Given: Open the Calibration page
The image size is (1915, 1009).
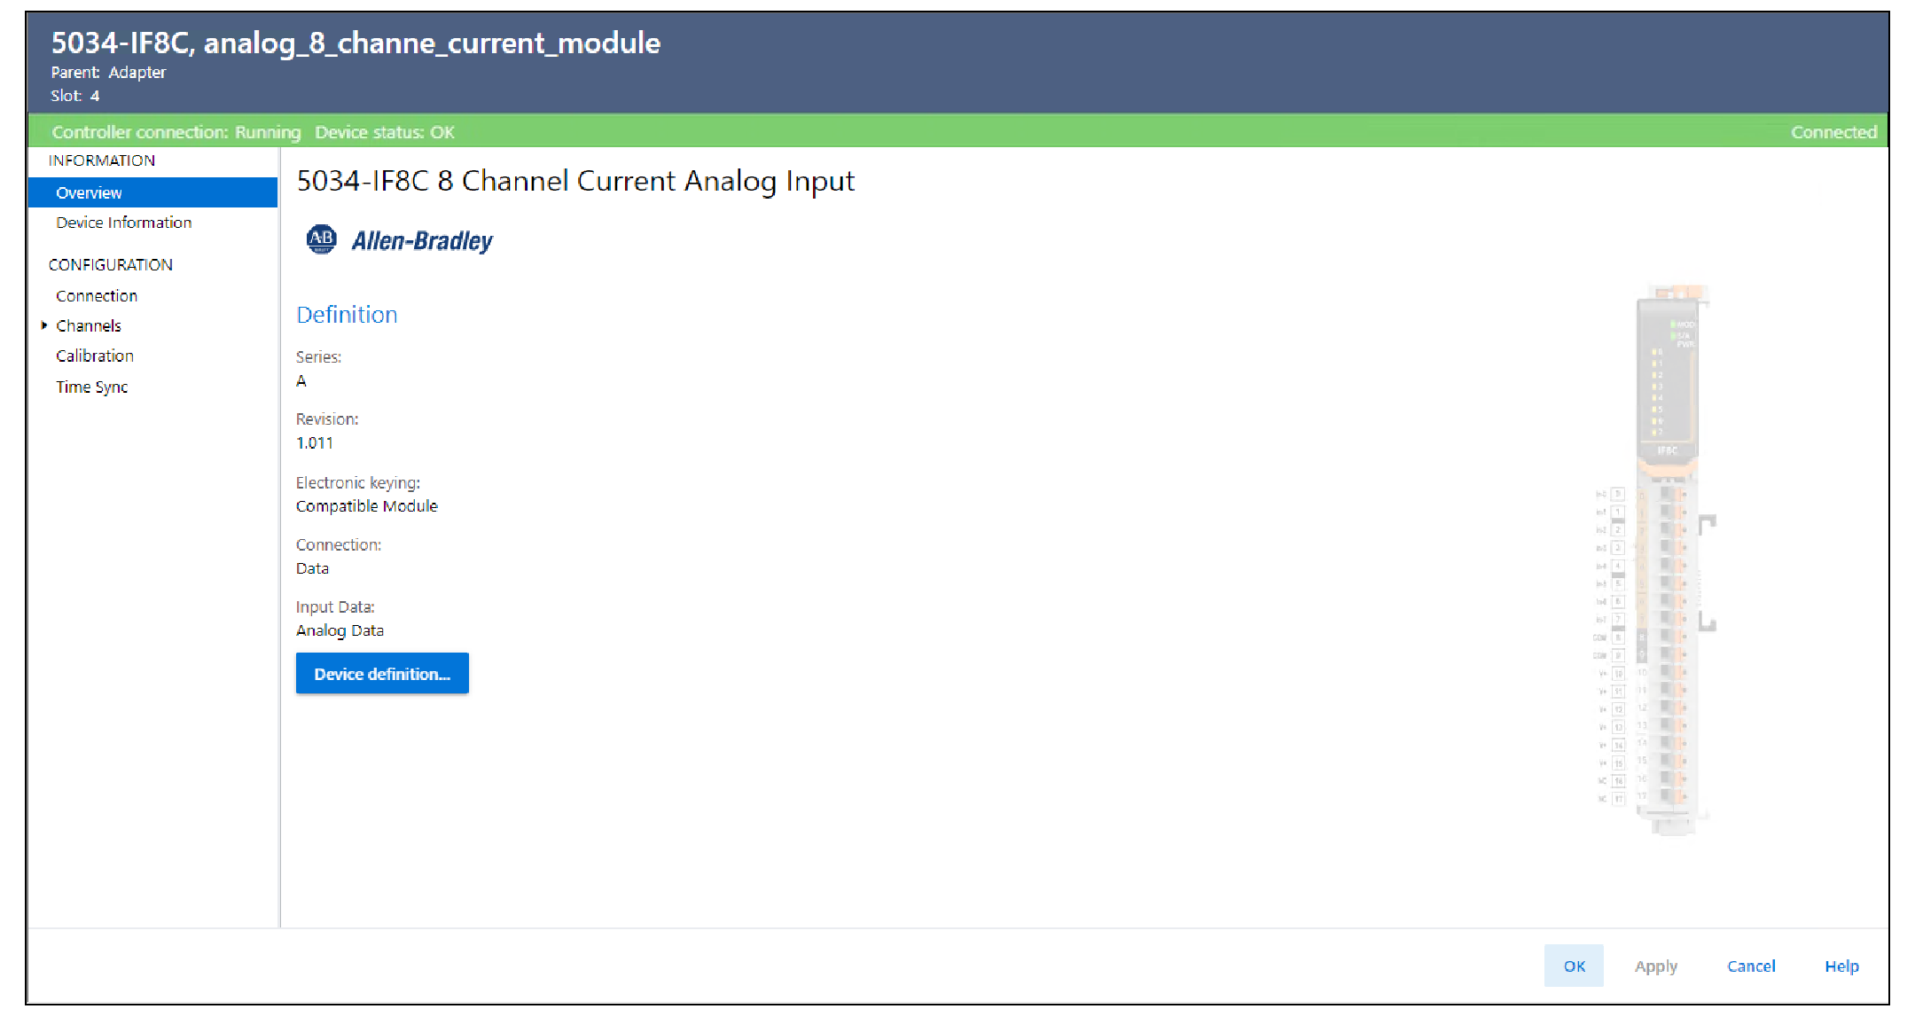Looking at the screenshot, I should (95, 356).
